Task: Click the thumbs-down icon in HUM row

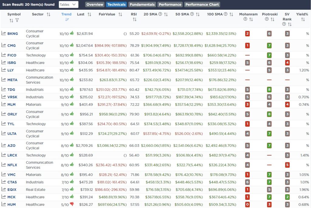Action: coord(72,204)
